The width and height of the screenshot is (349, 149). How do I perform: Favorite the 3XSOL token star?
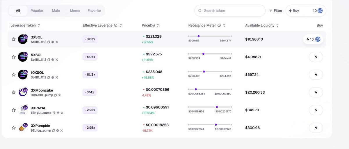pyautogui.click(x=13, y=39)
